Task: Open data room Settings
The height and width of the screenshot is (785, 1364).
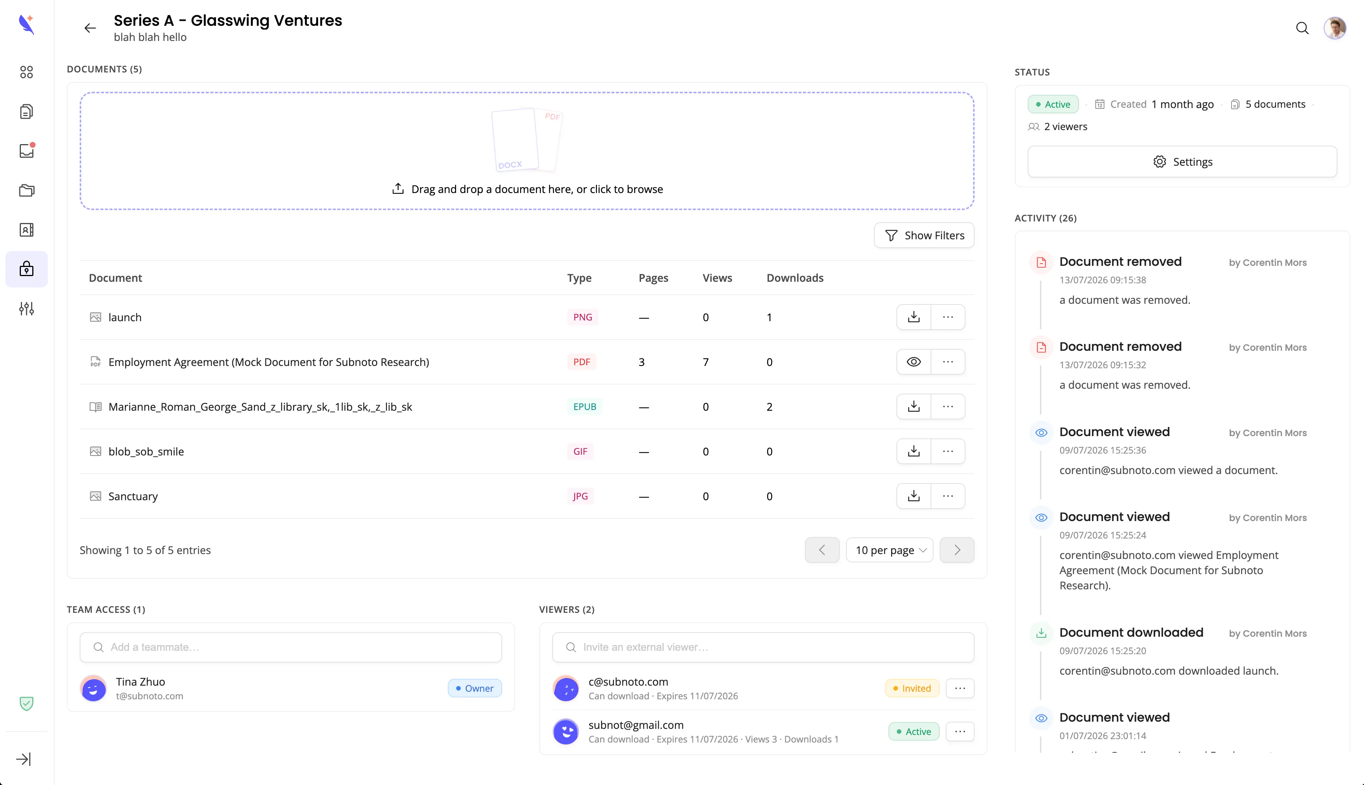Action: (x=1182, y=162)
